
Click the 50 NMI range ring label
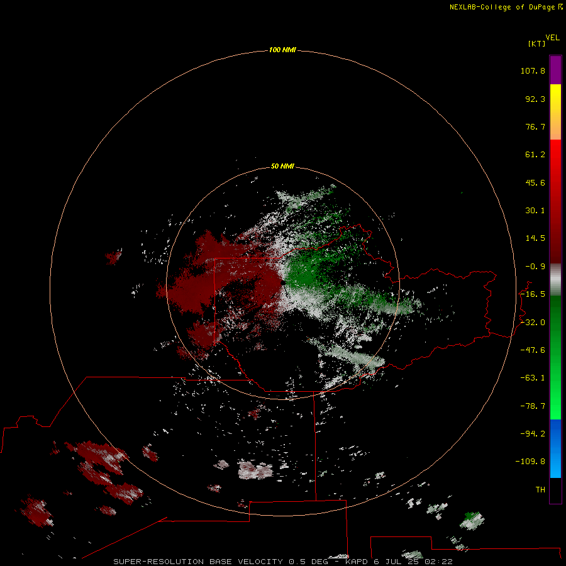[x=282, y=166]
